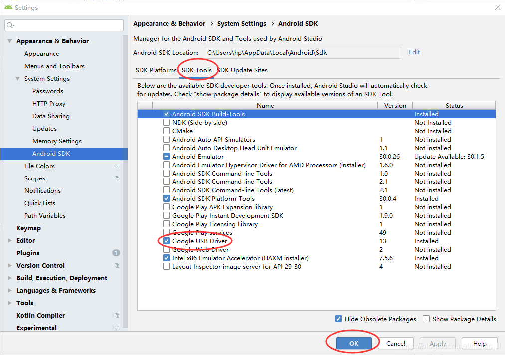Click the Edit link for SDK location
505x355 pixels.
click(414, 52)
